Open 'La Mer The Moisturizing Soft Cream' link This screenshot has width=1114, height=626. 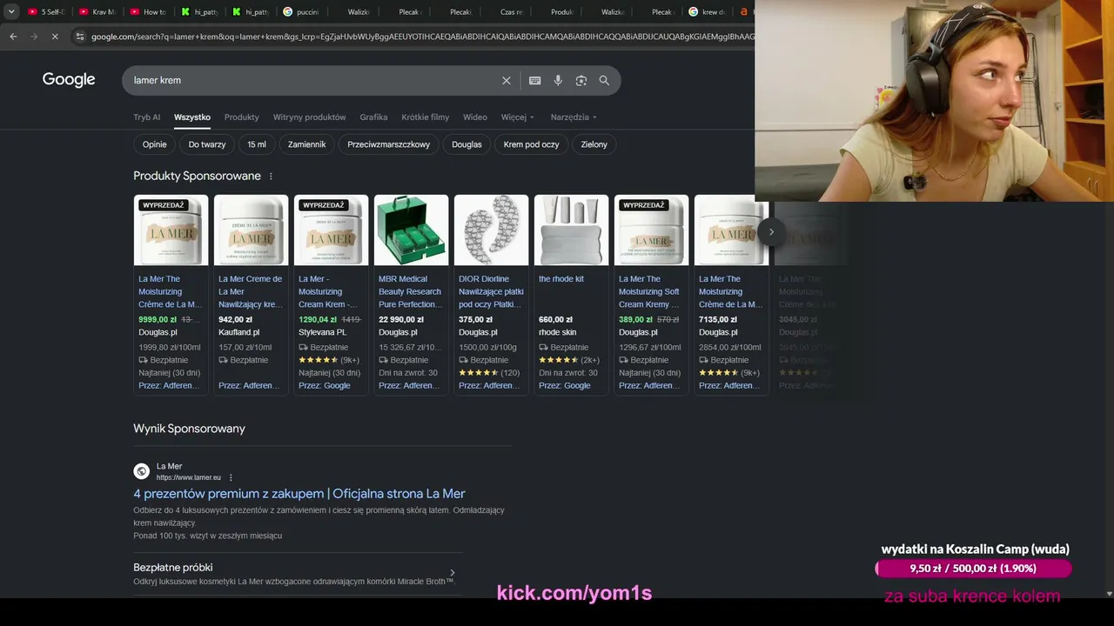(x=649, y=292)
